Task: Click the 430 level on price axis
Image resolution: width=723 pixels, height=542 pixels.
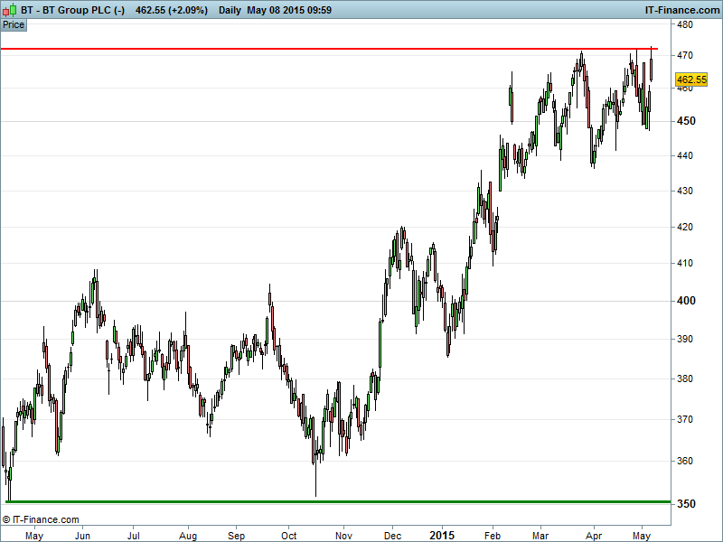Action: pos(685,191)
